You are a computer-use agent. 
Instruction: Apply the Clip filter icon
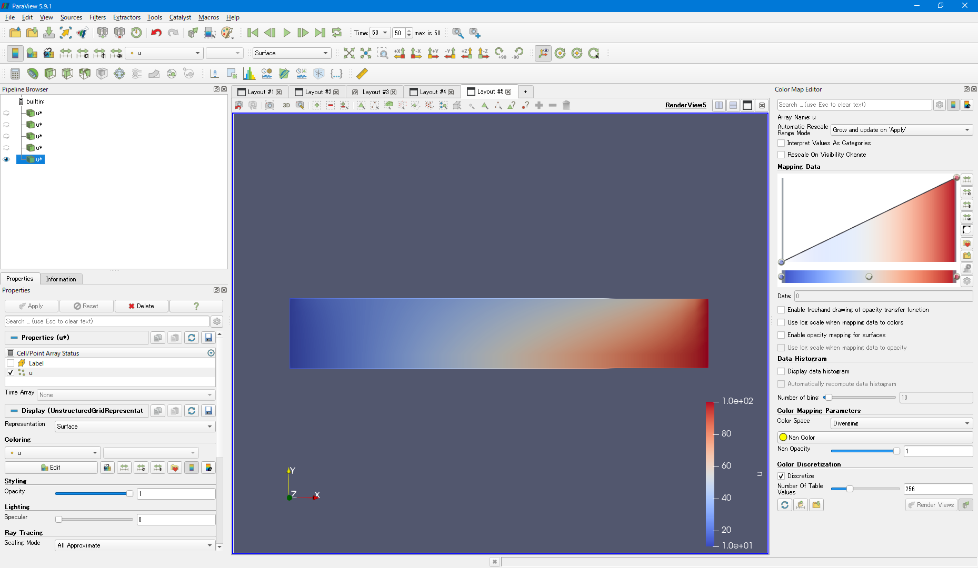click(50, 74)
